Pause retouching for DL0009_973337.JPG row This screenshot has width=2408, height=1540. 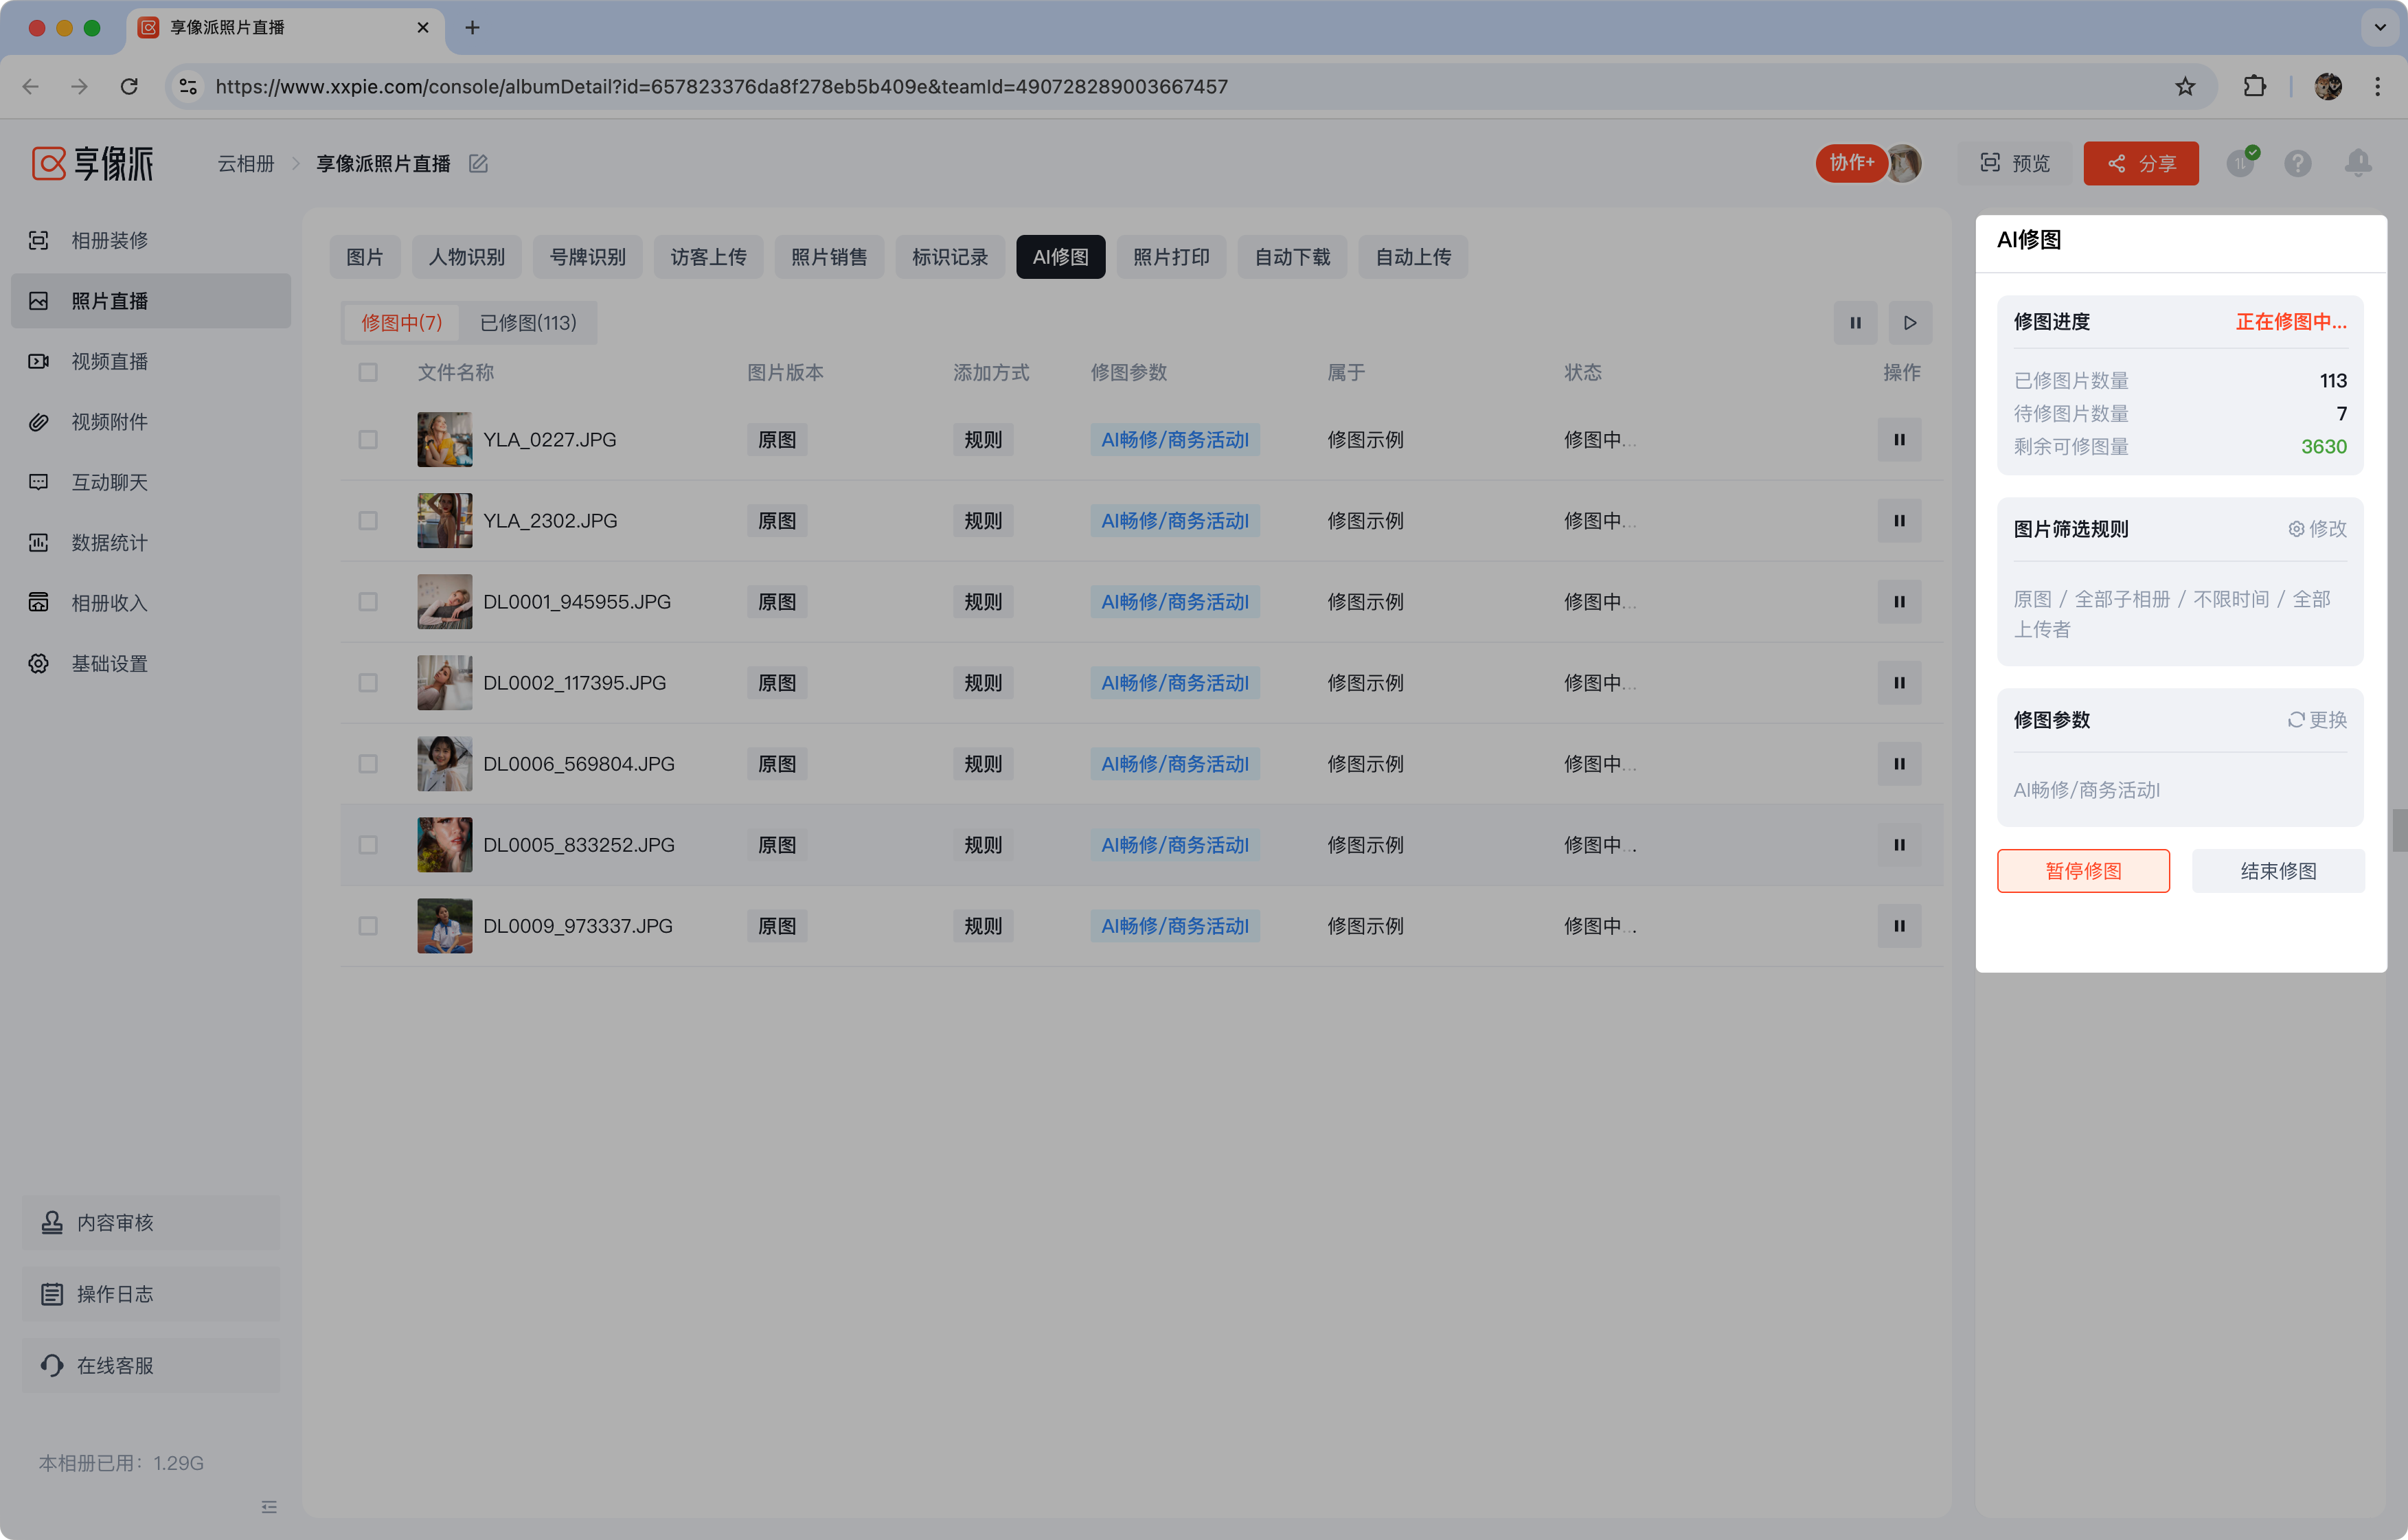tap(1899, 926)
